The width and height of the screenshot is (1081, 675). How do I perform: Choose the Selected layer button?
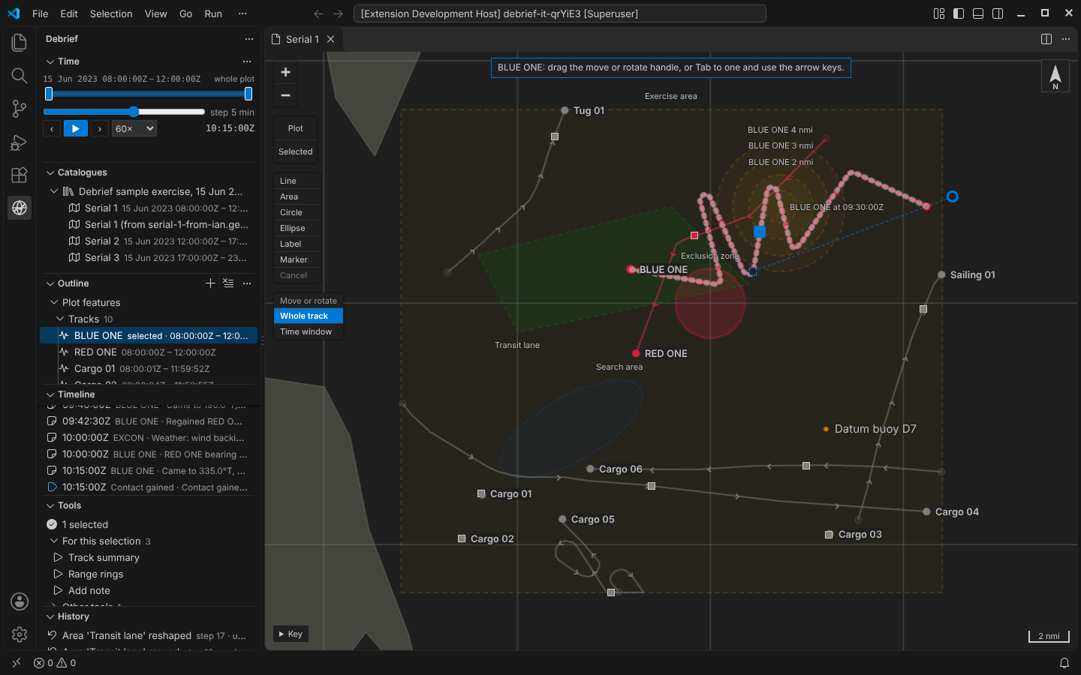pyautogui.click(x=296, y=151)
